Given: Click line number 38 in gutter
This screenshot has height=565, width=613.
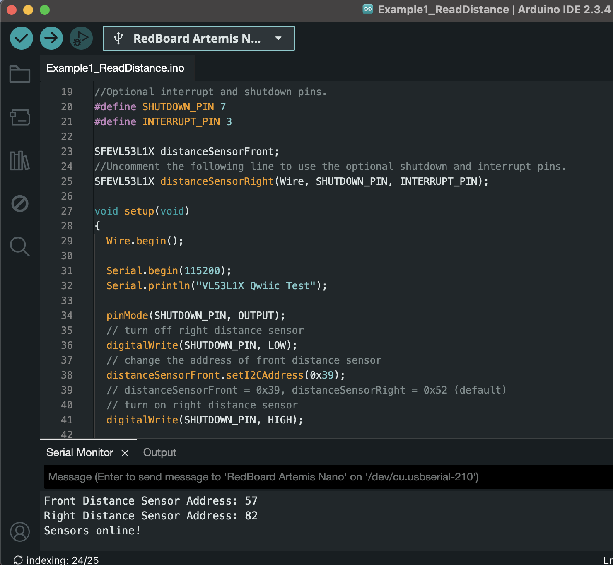Looking at the screenshot, I should (67, 375).
